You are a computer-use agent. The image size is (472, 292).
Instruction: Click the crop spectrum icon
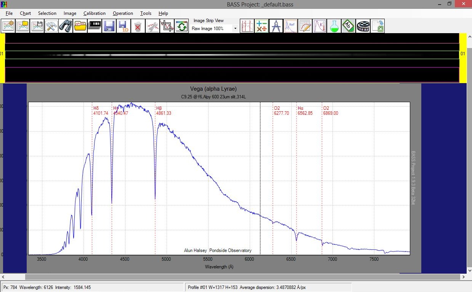(167, 26)
